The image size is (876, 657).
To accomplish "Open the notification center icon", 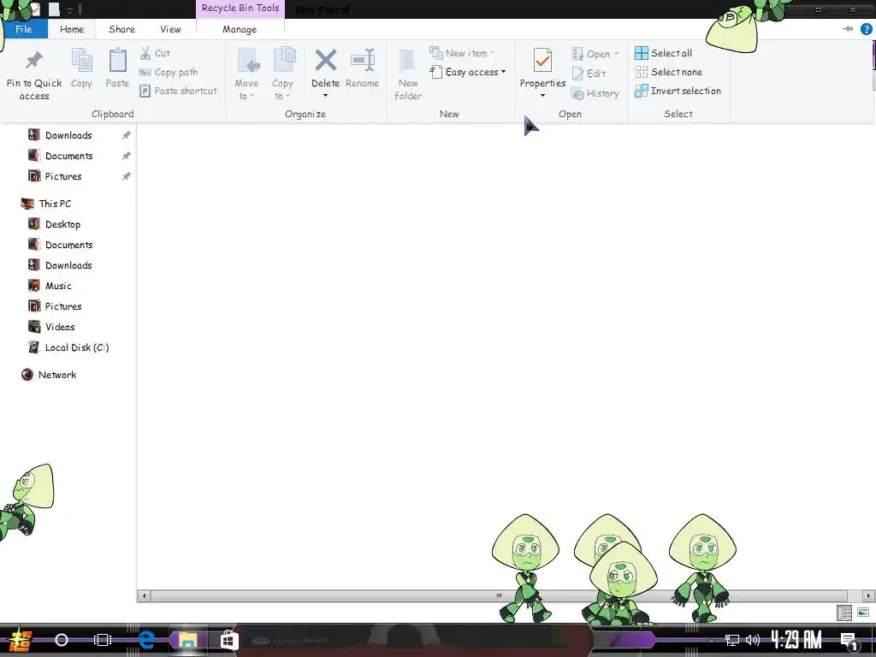I will click(849, 640).
